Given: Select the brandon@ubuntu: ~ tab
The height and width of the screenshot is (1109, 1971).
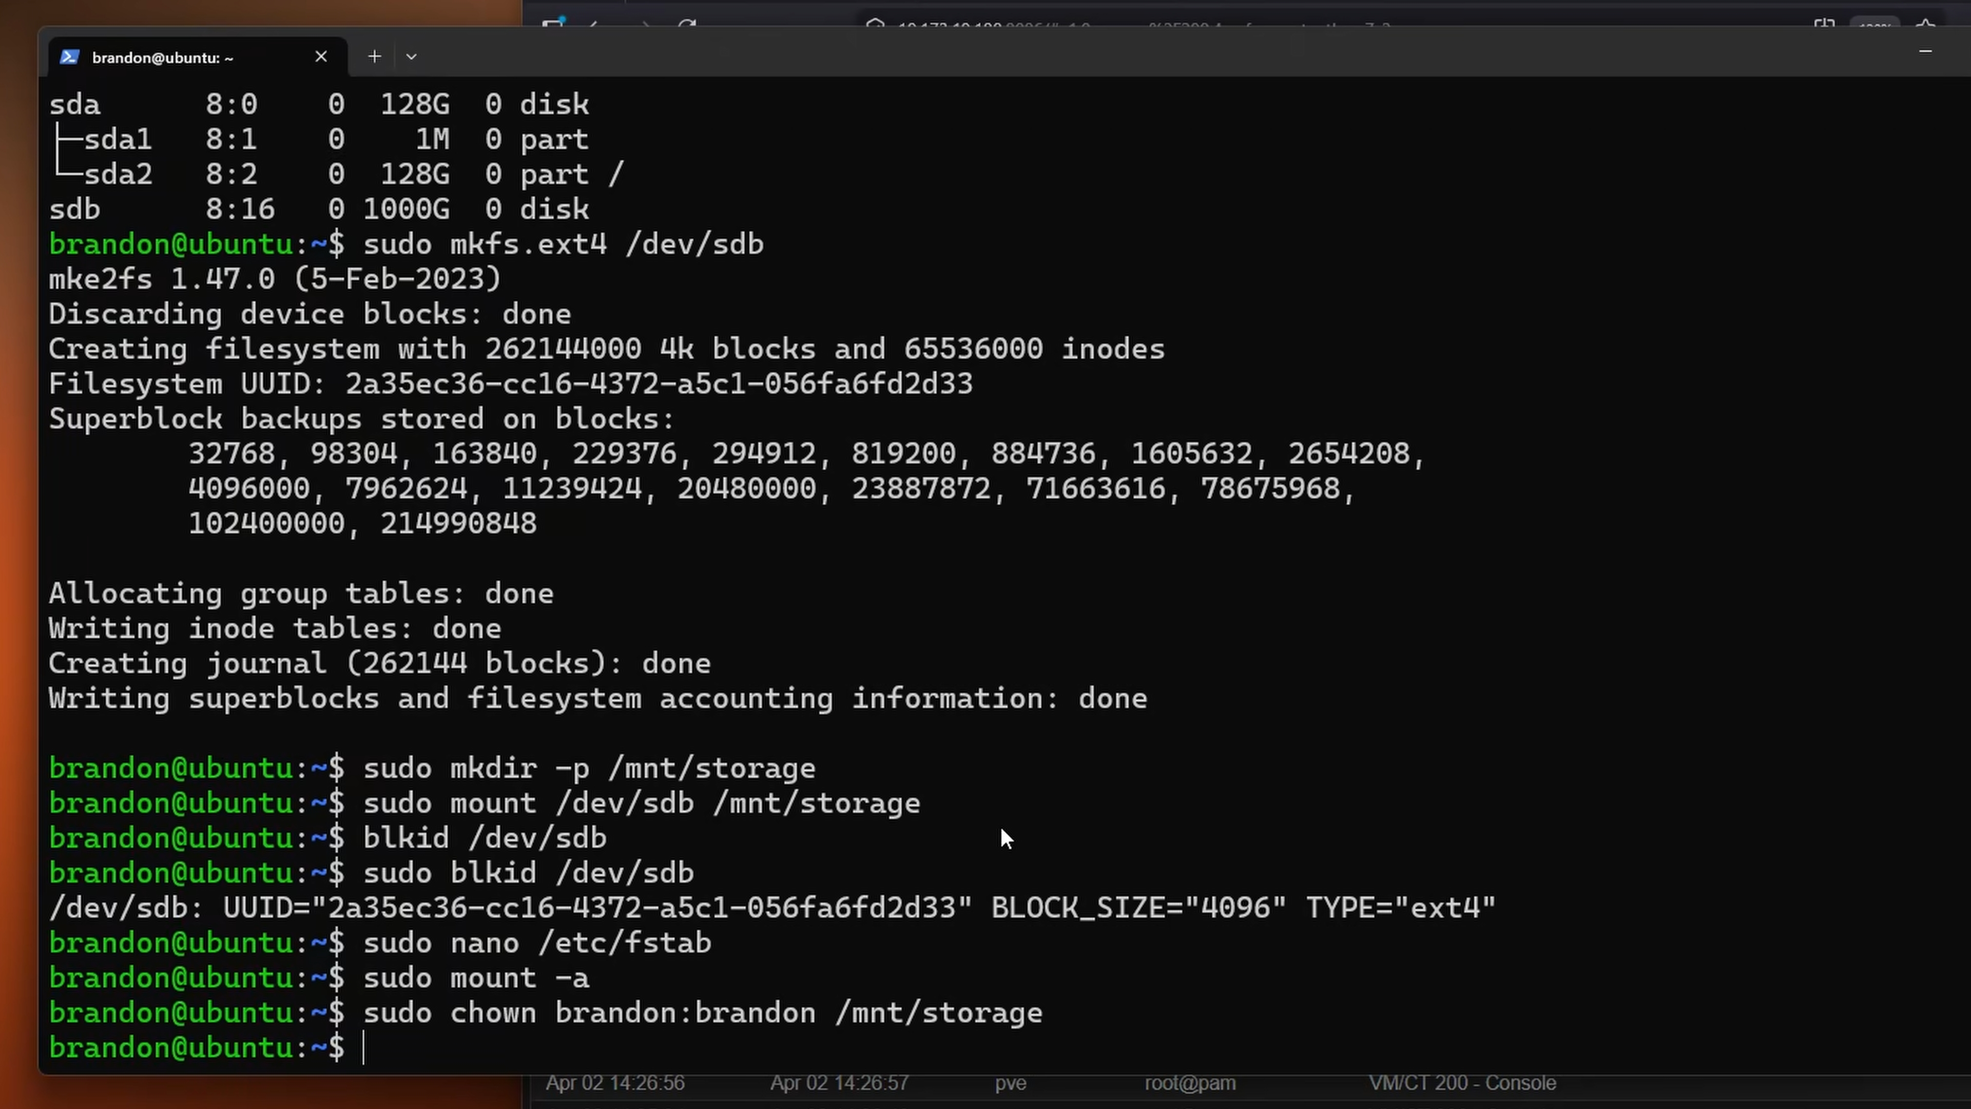Looking at the screenshot, I should click(x=162, y=58).
